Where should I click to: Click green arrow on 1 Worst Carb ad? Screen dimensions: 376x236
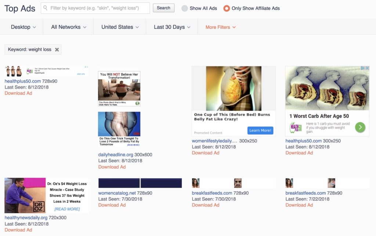360,127
